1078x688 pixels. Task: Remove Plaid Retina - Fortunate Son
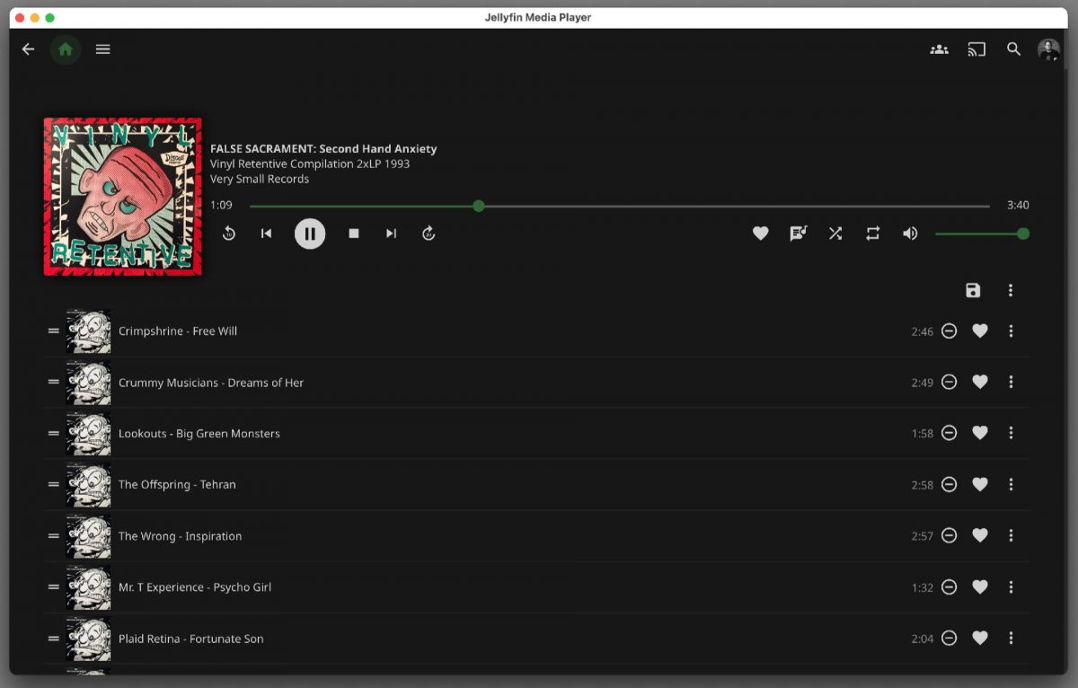click(949, 638)
